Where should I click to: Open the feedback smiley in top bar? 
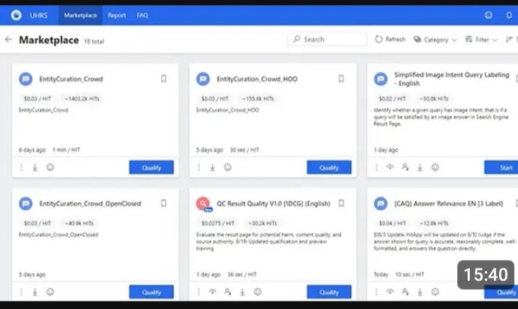[x=488, y=15]
